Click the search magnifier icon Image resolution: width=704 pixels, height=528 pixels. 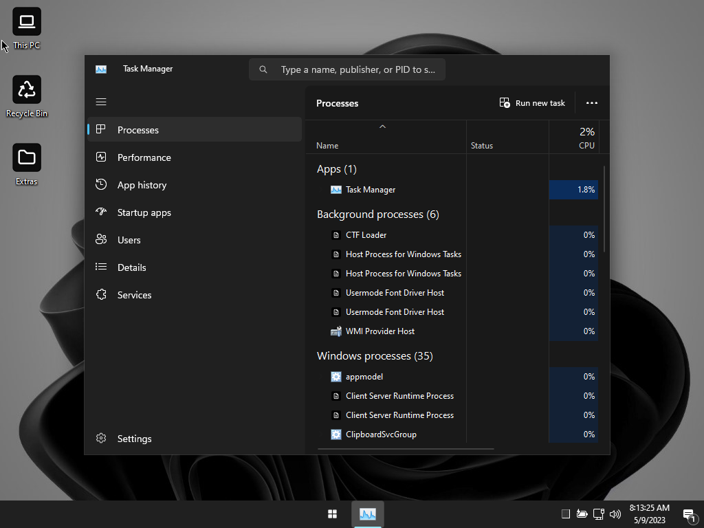pos(263,69)
